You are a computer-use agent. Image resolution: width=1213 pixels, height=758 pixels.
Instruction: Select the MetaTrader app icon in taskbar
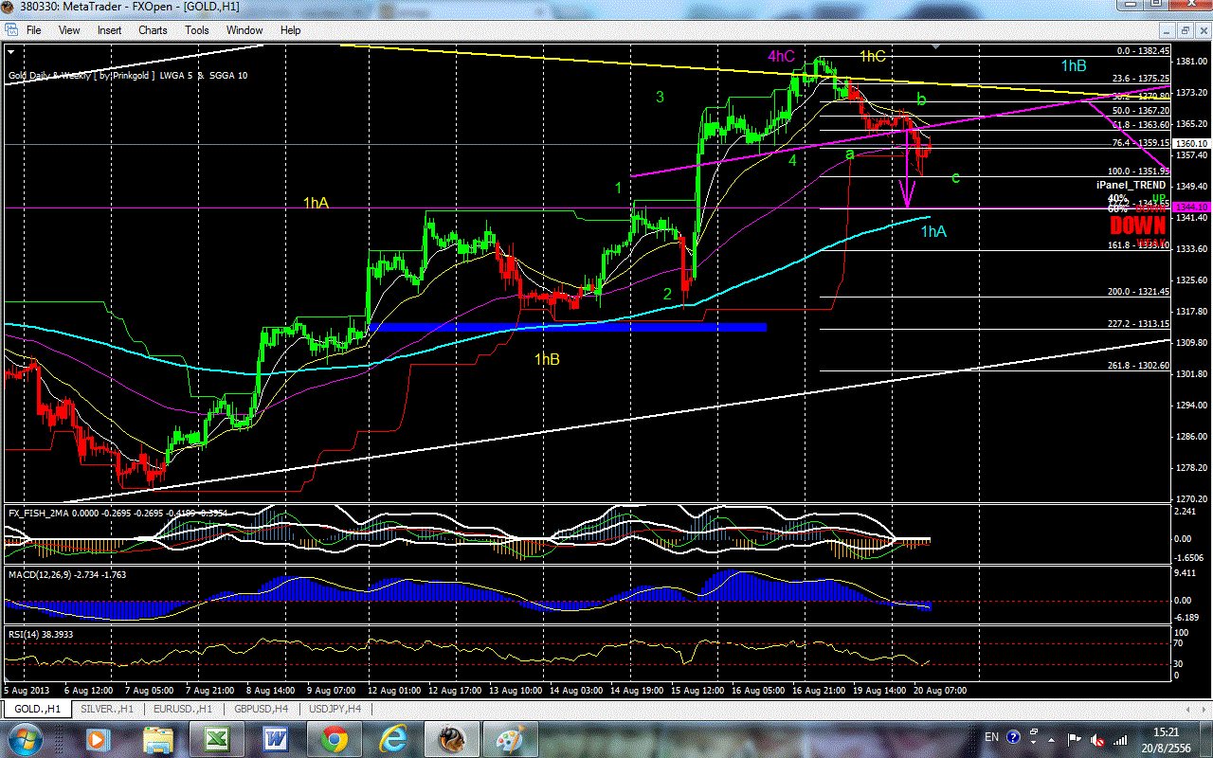click(x=452, y=737)
